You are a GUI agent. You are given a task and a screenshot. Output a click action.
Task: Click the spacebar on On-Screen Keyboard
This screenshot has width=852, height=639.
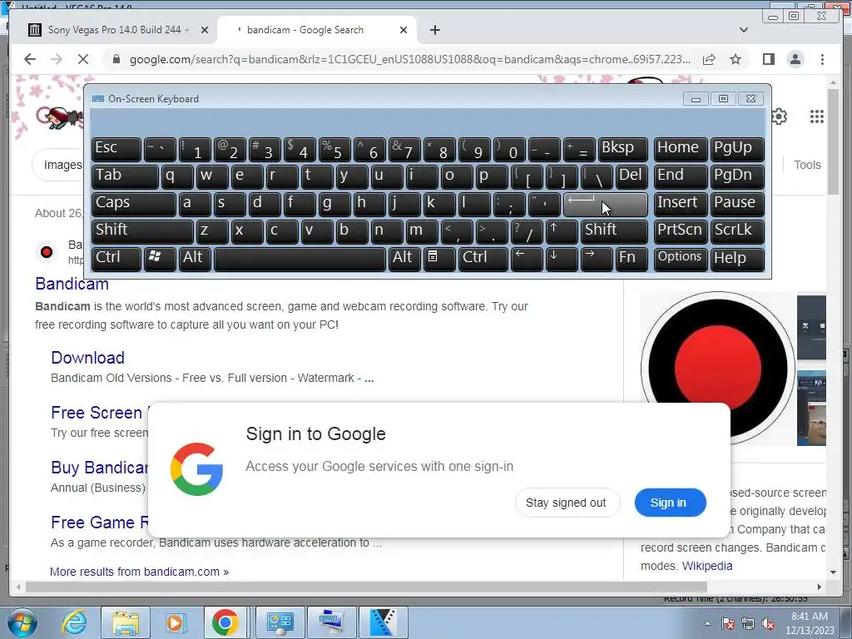(300, 258)
